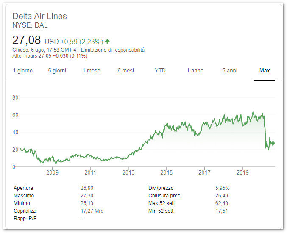287x233 pixels.
Task: Click the Massimo value 27,30
Action: tap(87, 196)
